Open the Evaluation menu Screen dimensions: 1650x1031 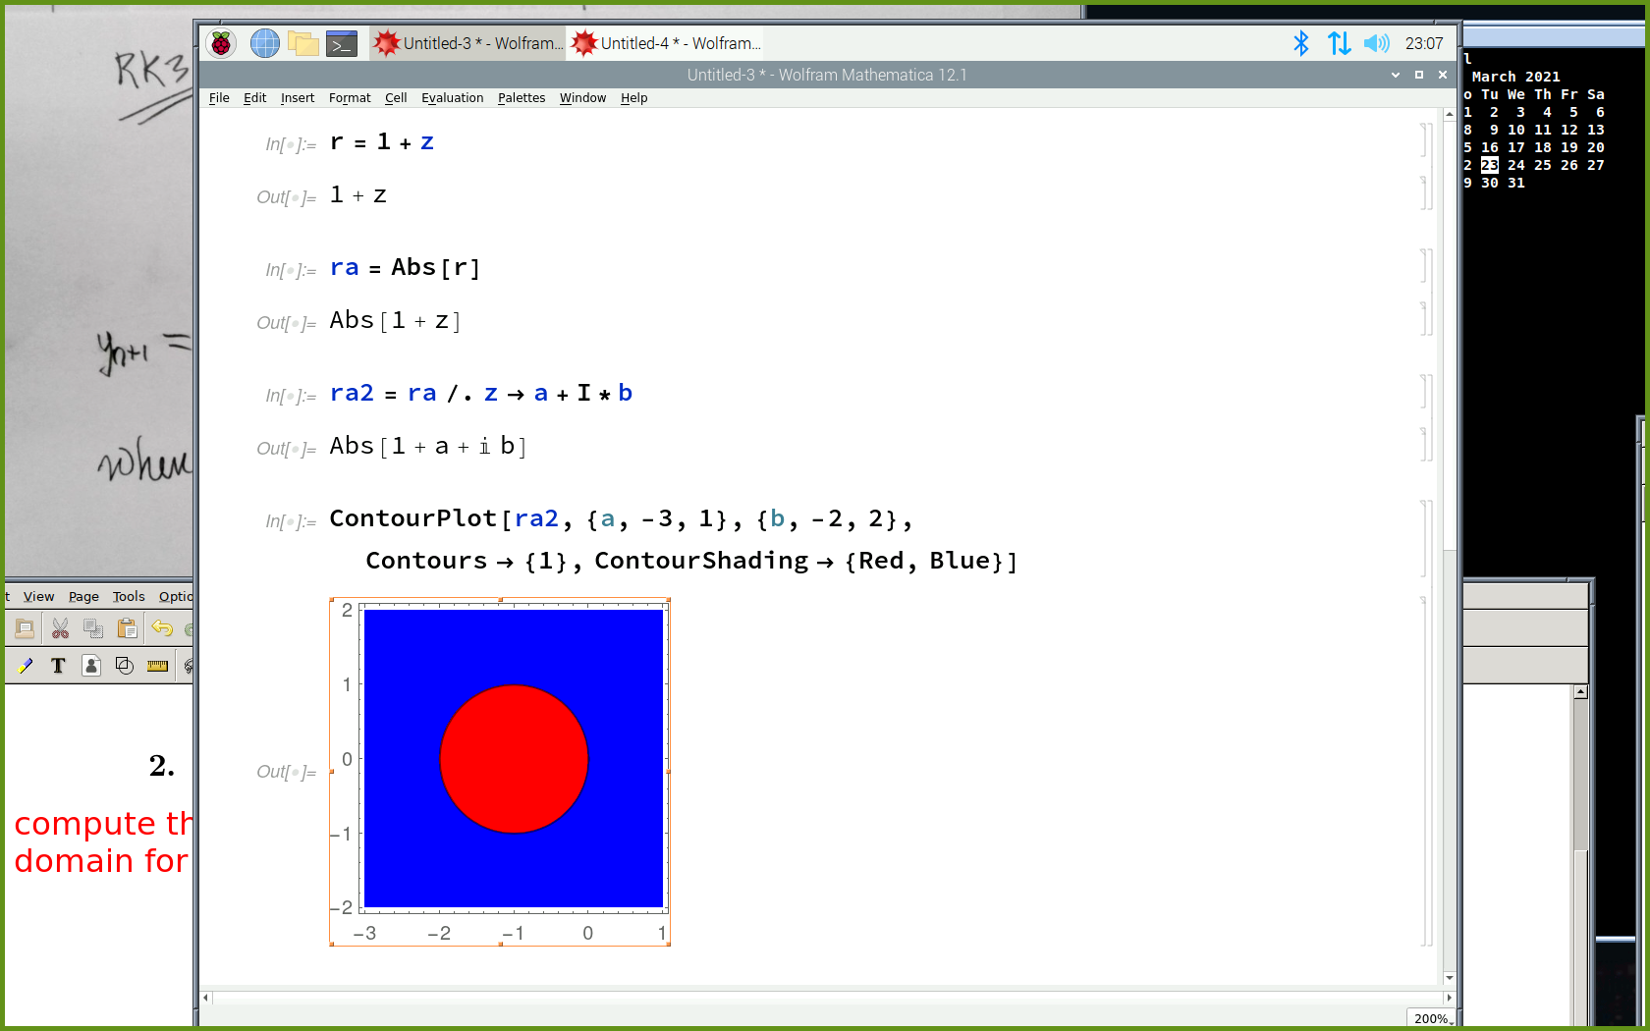[452, 98]
